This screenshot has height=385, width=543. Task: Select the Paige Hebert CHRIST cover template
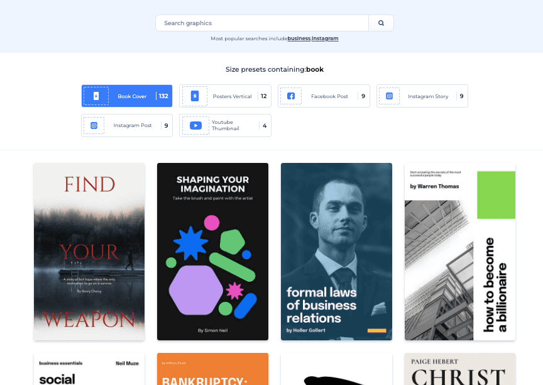pyautogui.click(x=459, y=371)
